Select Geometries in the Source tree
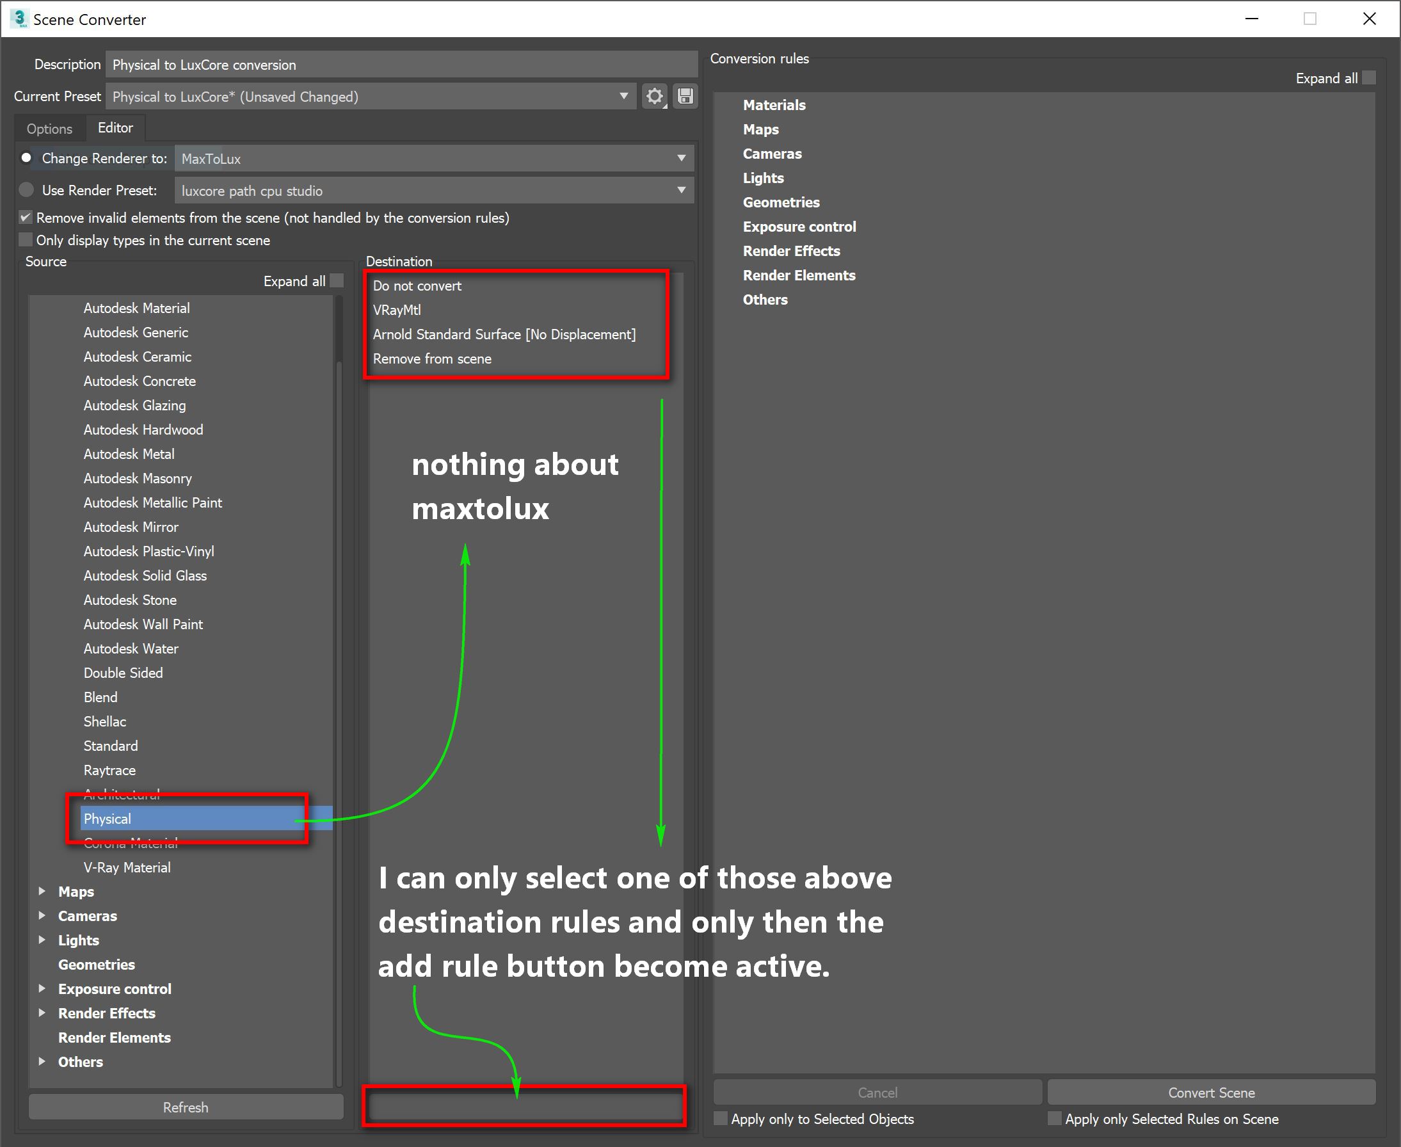This screenshot has height=1147, width=1401. [97, 965]
